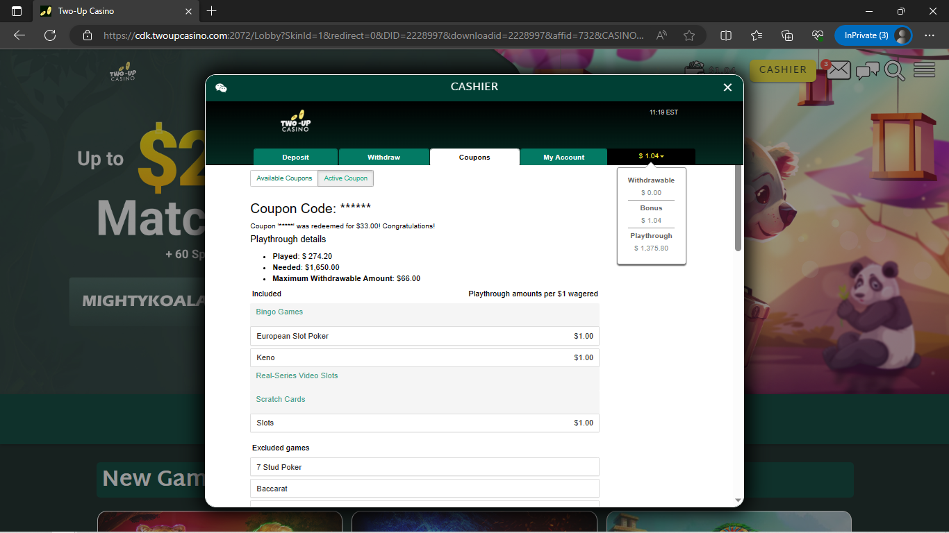Open the chat icon in the Cashier header
This screenshot has width=949, height=533.
pyautogui.click(x=222, y=87)
